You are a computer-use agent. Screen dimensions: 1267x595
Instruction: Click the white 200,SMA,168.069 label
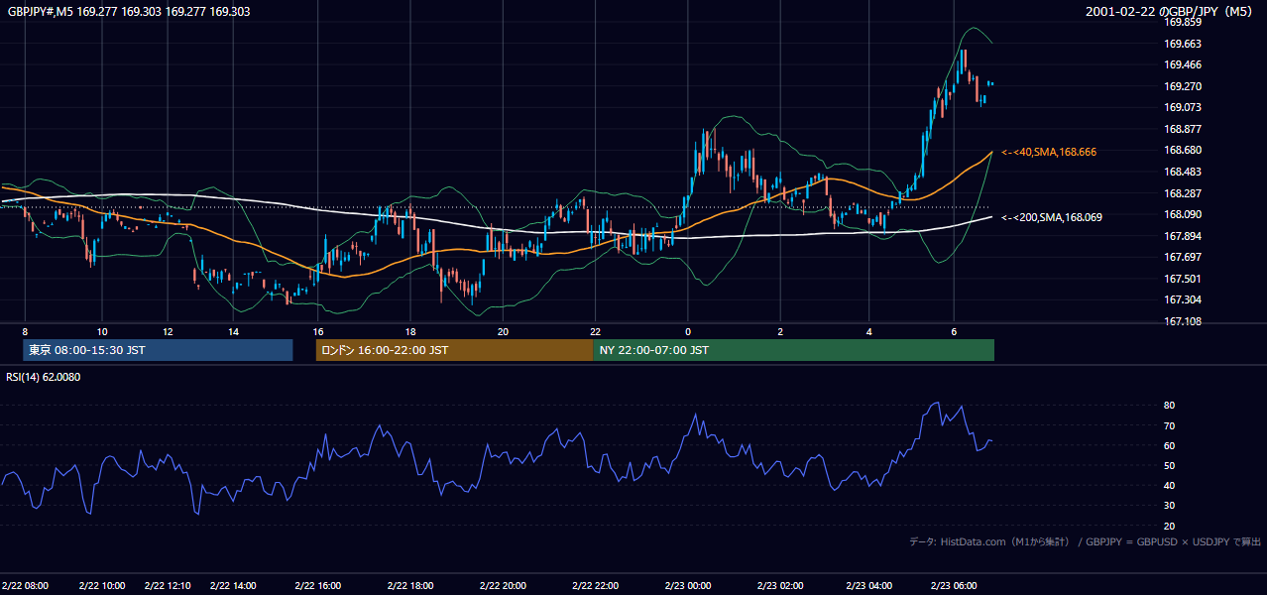click(x=1051, y=216)
